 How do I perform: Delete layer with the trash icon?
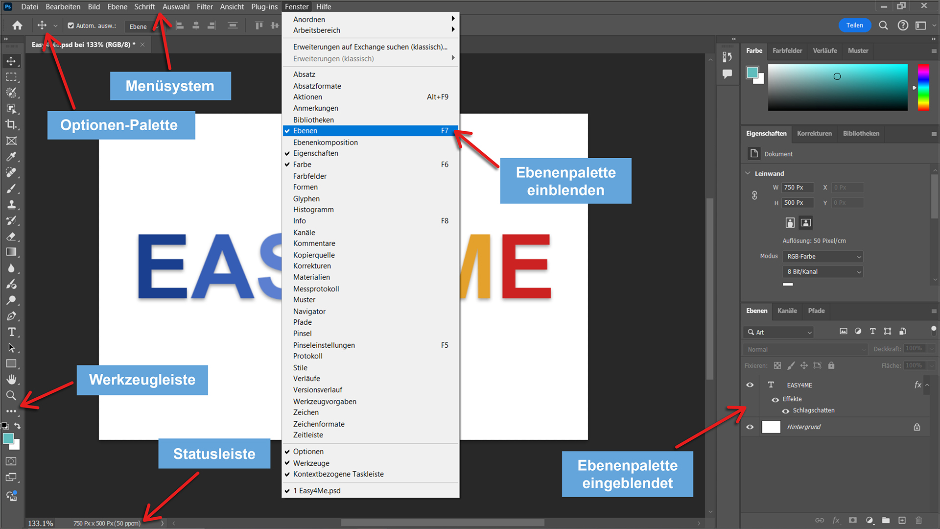(x=918, y=520)
